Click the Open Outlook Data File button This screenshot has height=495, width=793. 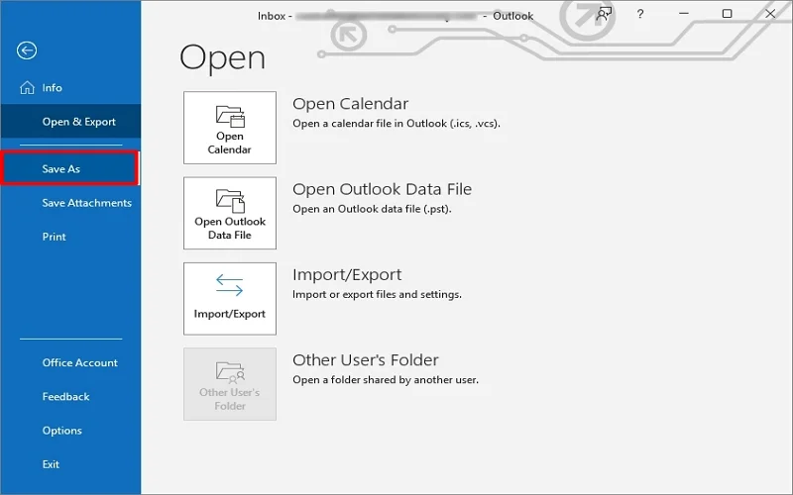pyautogui.click(x=230, y=213)
